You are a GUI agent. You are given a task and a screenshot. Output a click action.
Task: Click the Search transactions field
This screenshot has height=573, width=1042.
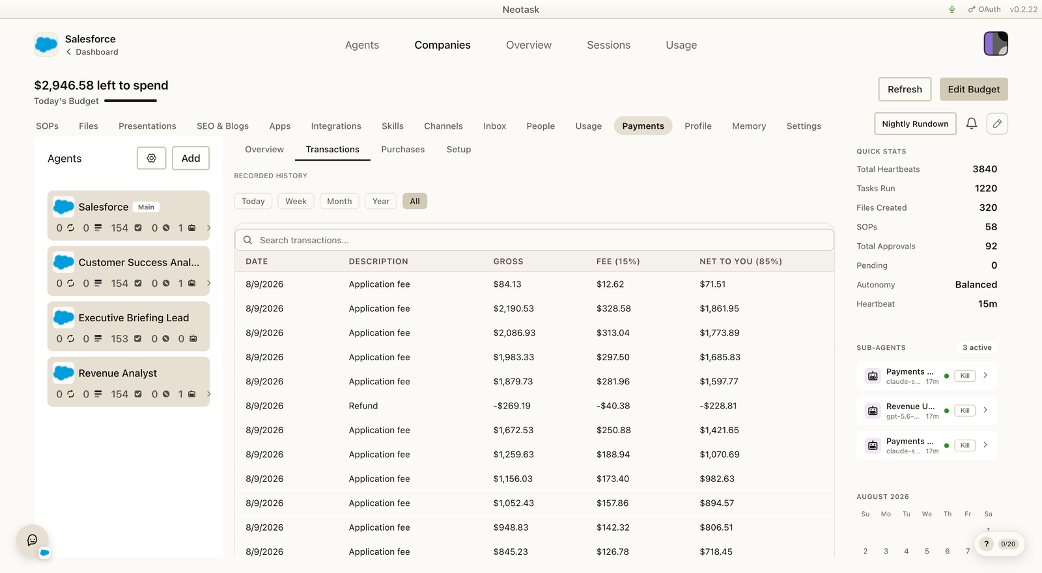click(x=534, y=240)
